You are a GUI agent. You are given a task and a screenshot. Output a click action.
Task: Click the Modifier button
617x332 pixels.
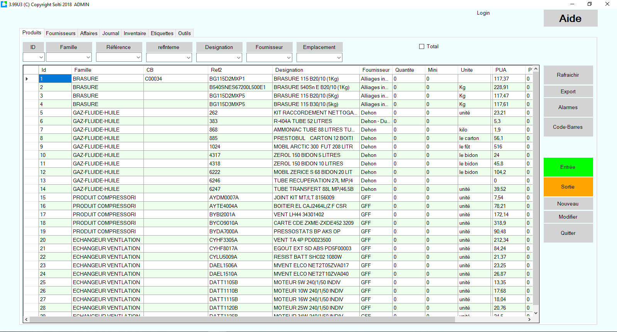click(x=568, y=217)
